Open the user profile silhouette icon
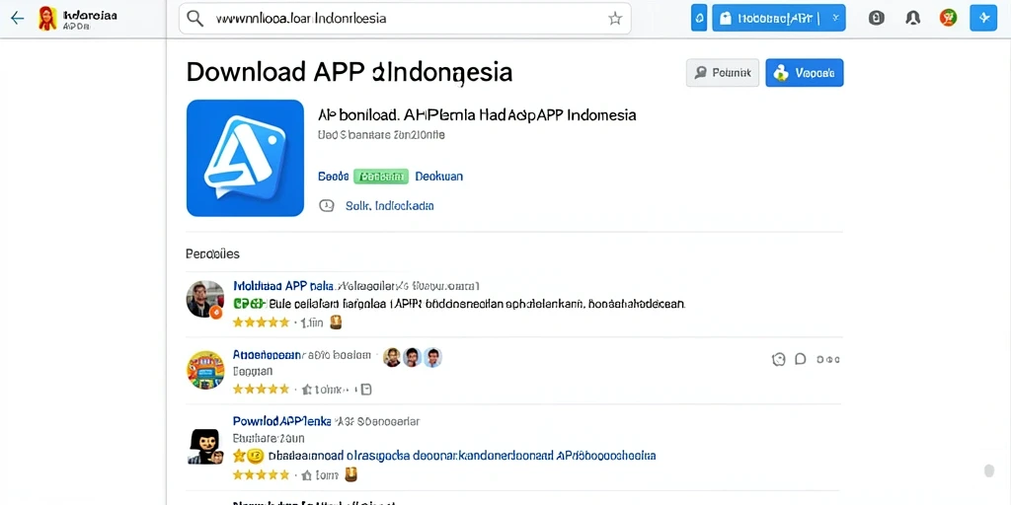Screen dimensions: 1011x505 (912, 18)
